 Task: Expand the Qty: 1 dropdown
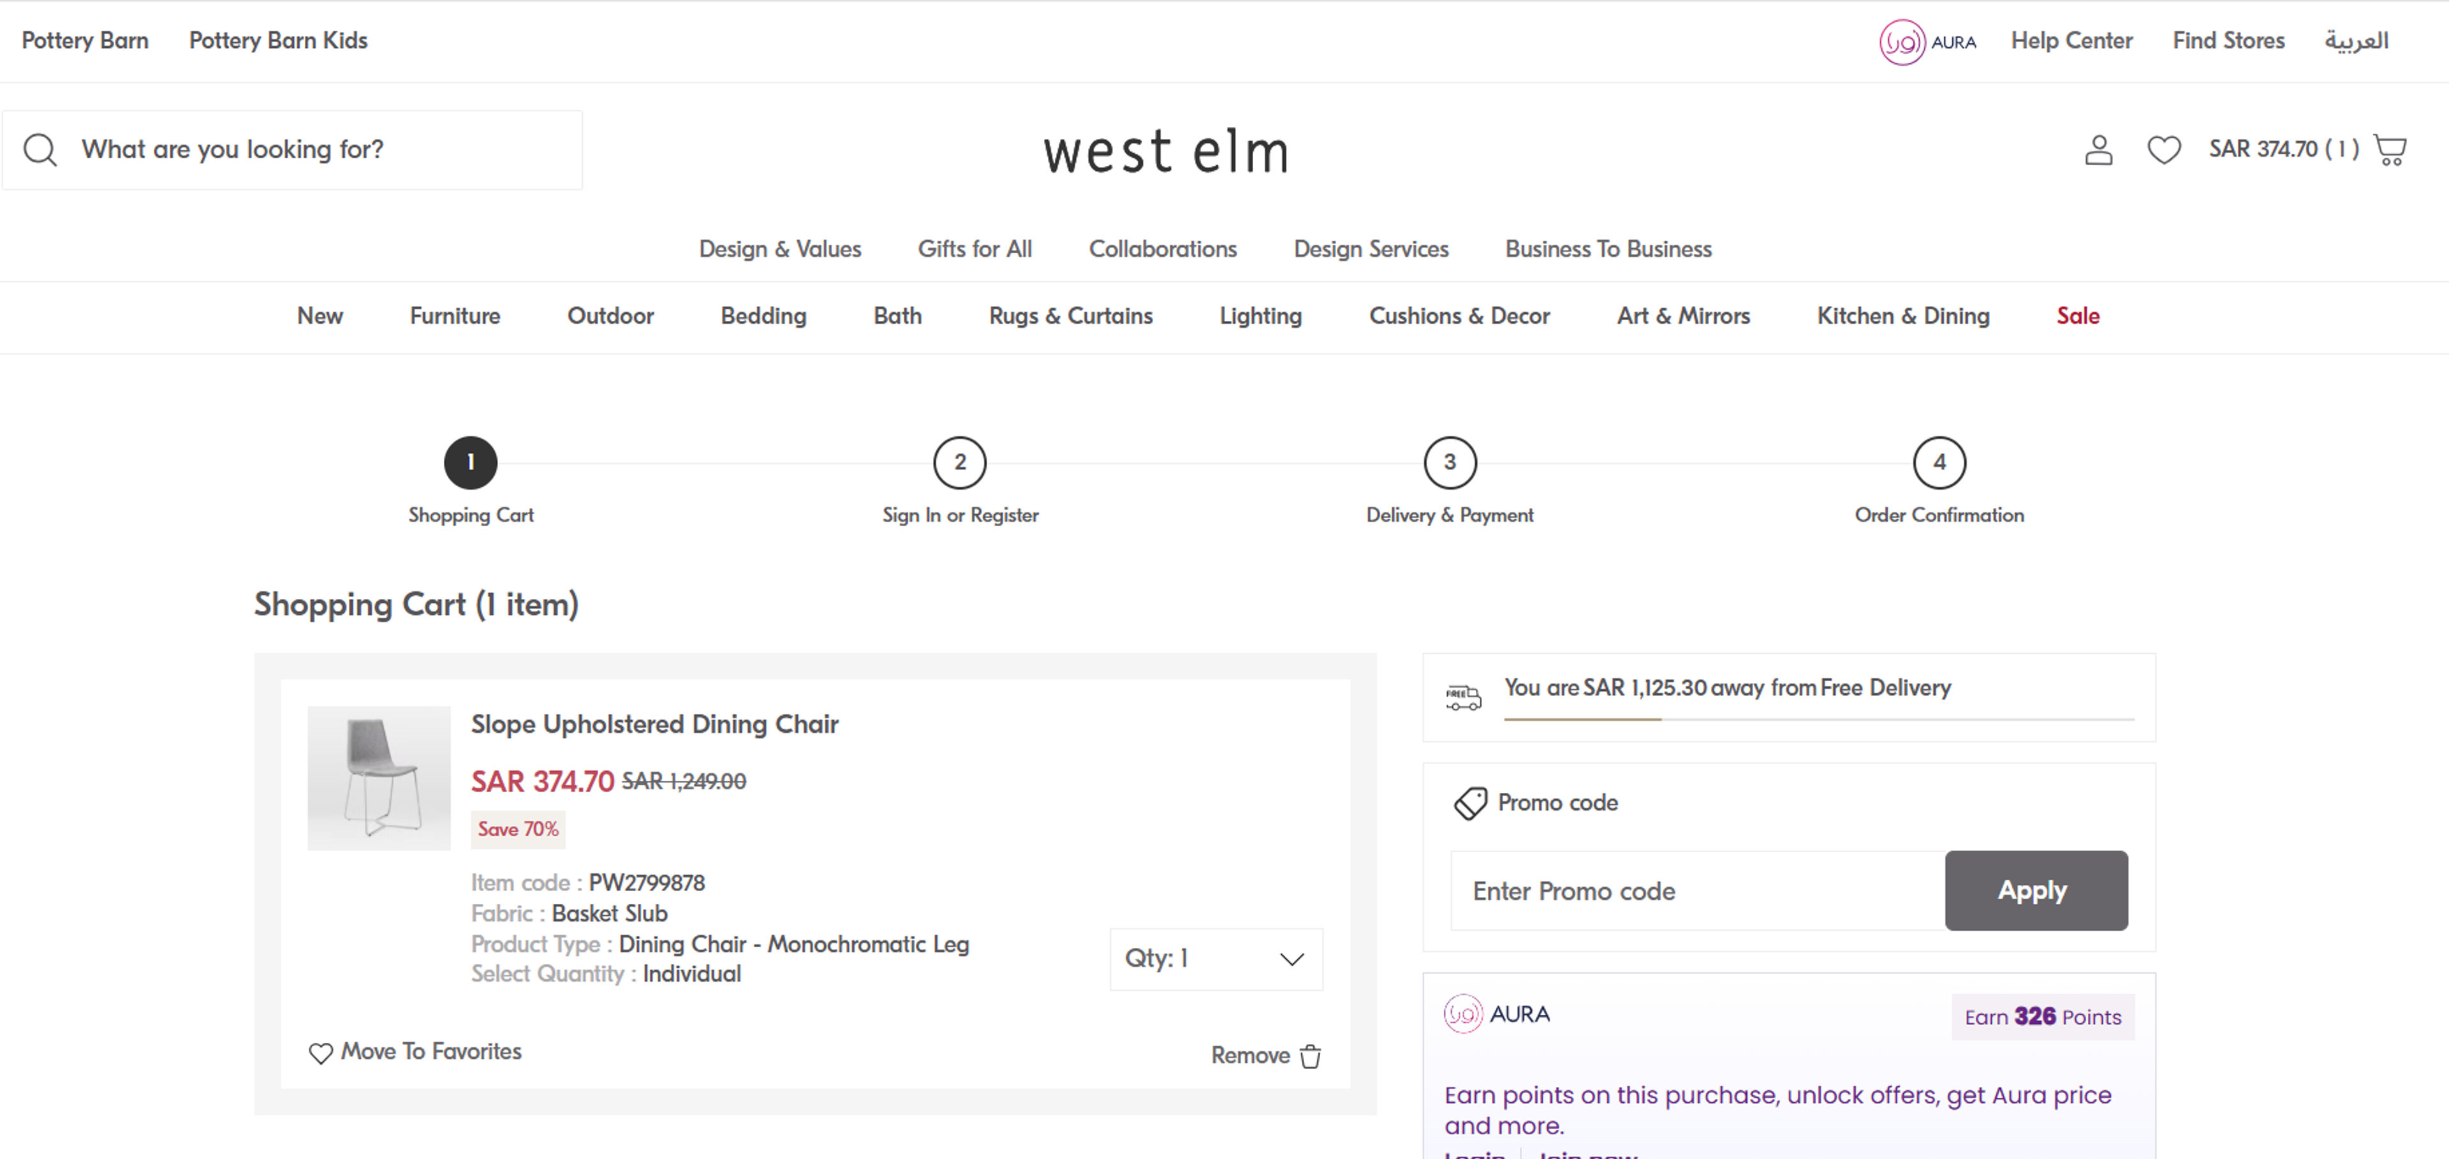pos(1216,958)
